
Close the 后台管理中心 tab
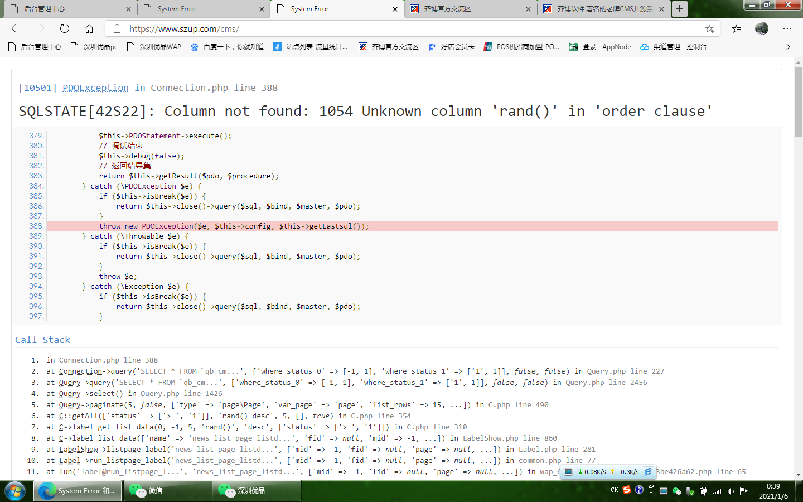(x=128, y=9)
